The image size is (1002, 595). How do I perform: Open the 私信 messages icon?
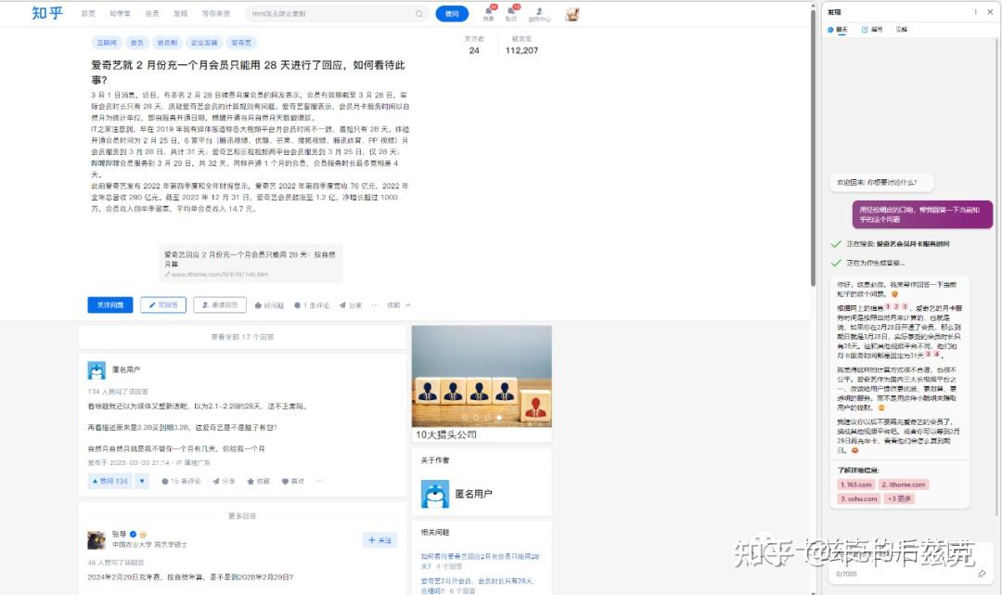pos(511,13)
